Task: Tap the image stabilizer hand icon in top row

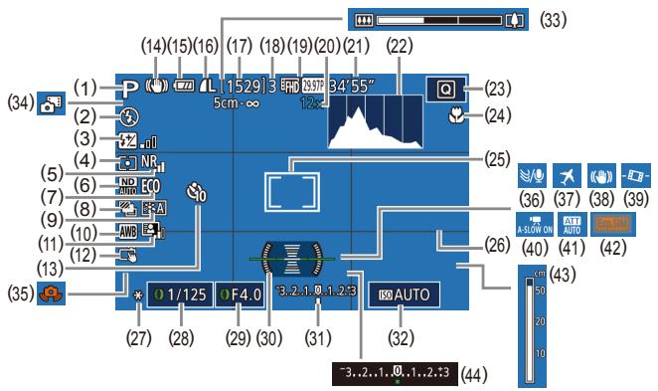Action: 156,86
